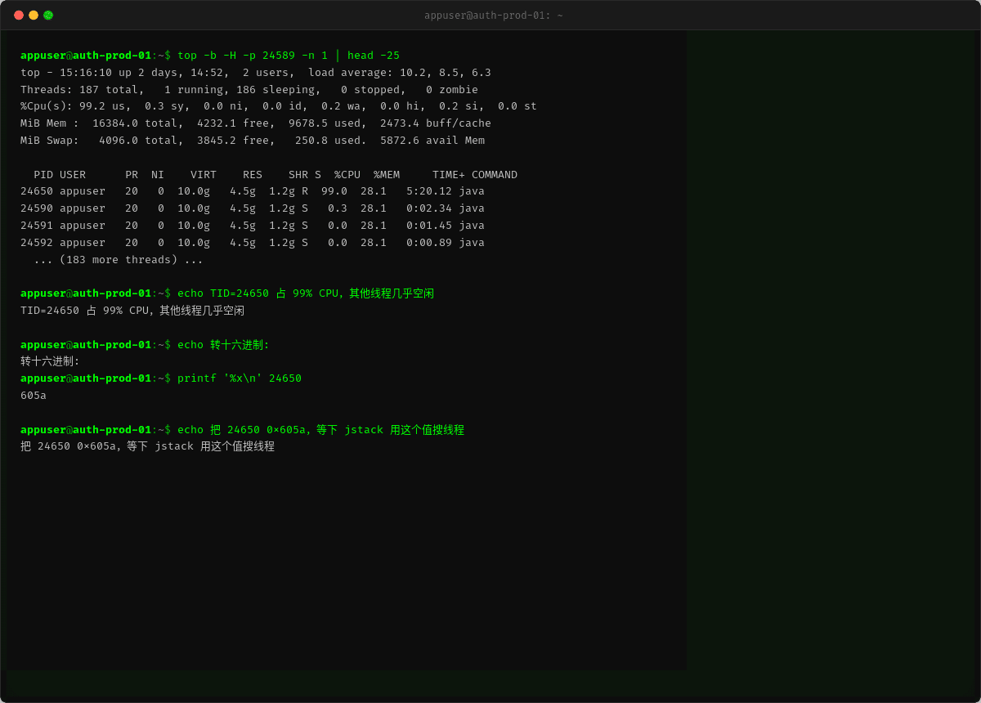Viewport: 981px width, 703px height.
Task: Click the hex output 605a
Action: click(34, 396)
